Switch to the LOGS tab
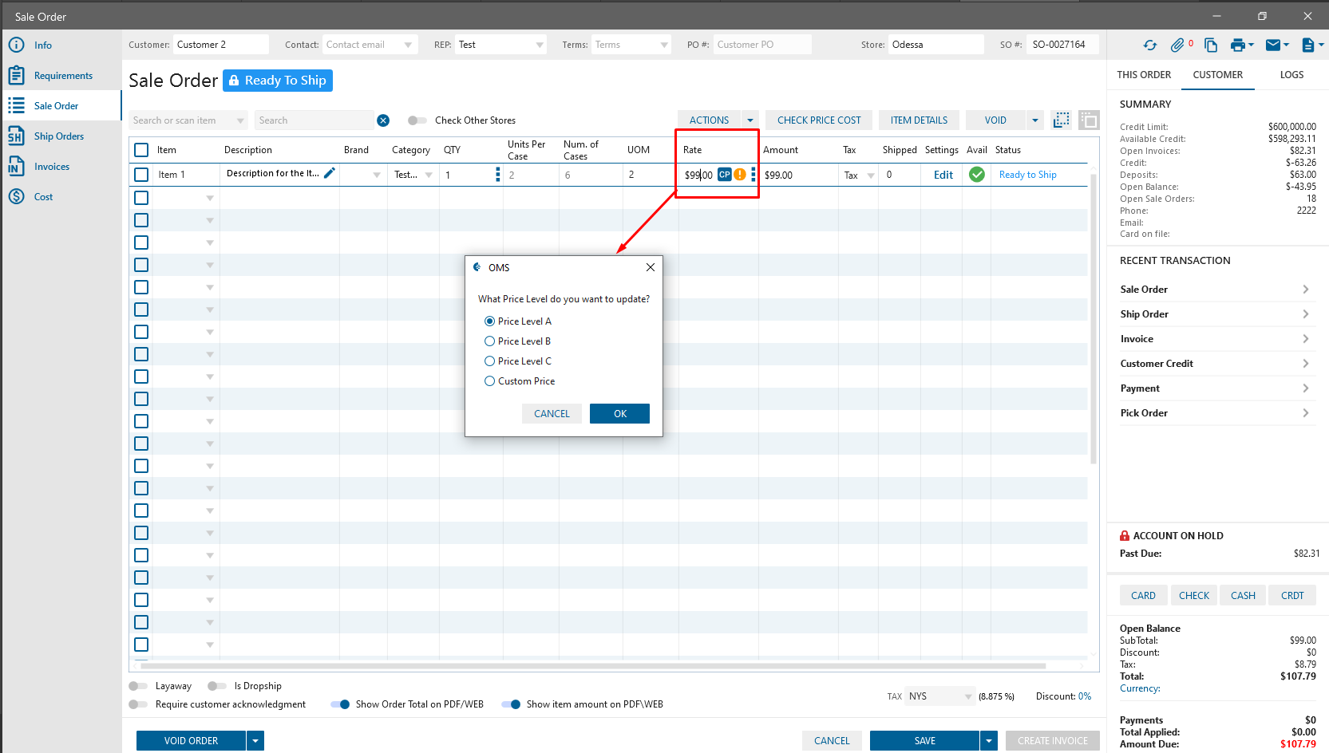Screen dimensions: 1329x753 pyautogui.click(x=1291, y=75)
